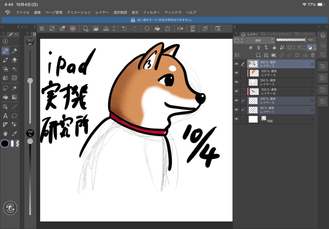Screen dimensions: 329x229
Task: Select the Fill bucket tool
Action: (5, 97)
